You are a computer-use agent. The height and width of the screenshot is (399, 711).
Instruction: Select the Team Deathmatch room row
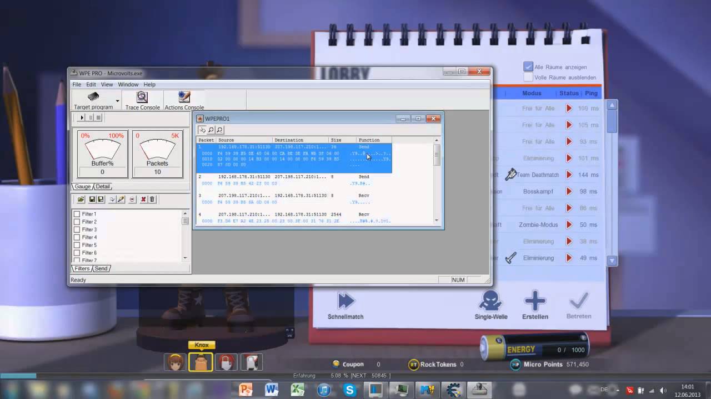click(x=547, y=175)
